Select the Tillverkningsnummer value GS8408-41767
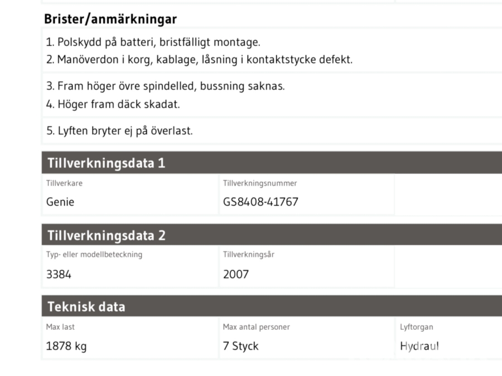This screenshot has width=502, height=376. (260, 202)
